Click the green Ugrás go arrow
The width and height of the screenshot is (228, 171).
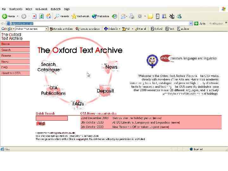[x=196, y=23]
